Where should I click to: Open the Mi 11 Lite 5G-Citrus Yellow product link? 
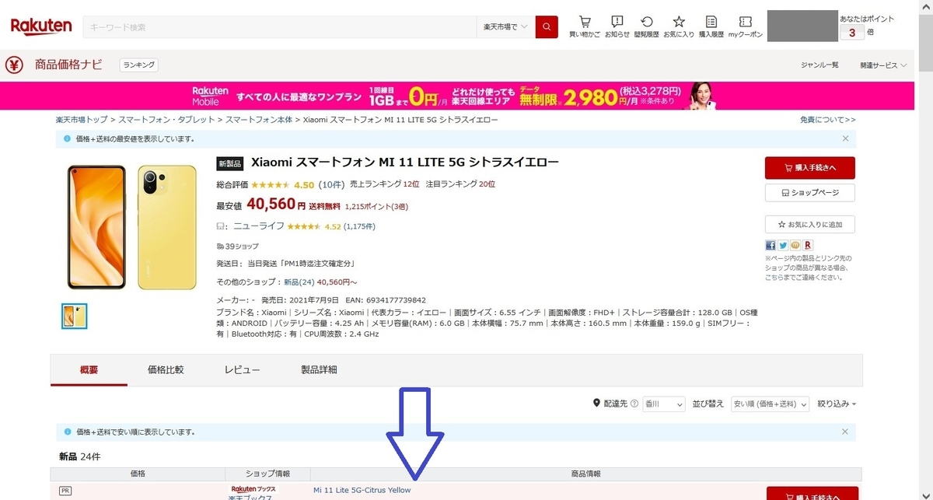(362, 490)
